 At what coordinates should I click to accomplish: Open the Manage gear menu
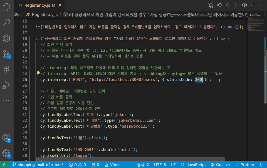[x=7, y=154]
